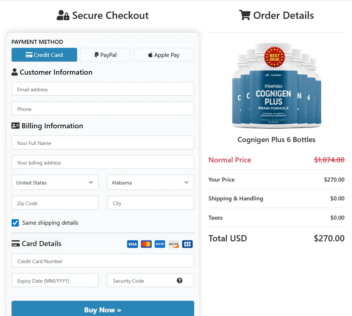The height and width of the screenshot is (316, 352).
Task: Select the American Express icon
Action: (x=160, y=244)
